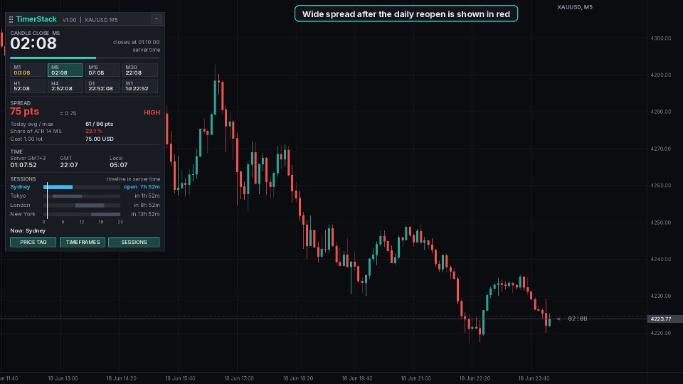Click the 4300.00 price axis label
683x384 pixels.
[661, 38]
